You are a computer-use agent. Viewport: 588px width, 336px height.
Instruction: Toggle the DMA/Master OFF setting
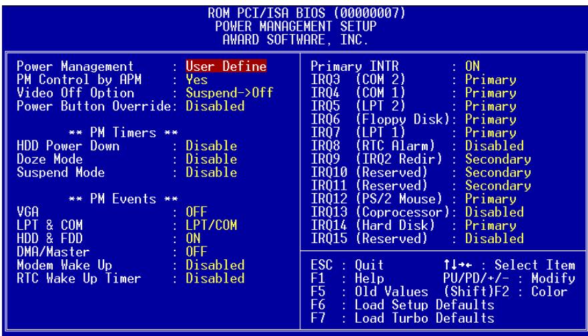[196, 252]
